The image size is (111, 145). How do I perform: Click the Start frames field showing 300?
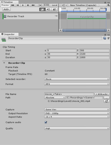coord(94,50)
